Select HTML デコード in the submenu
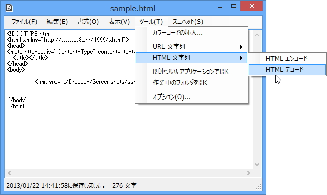 [x=287, y=70]
